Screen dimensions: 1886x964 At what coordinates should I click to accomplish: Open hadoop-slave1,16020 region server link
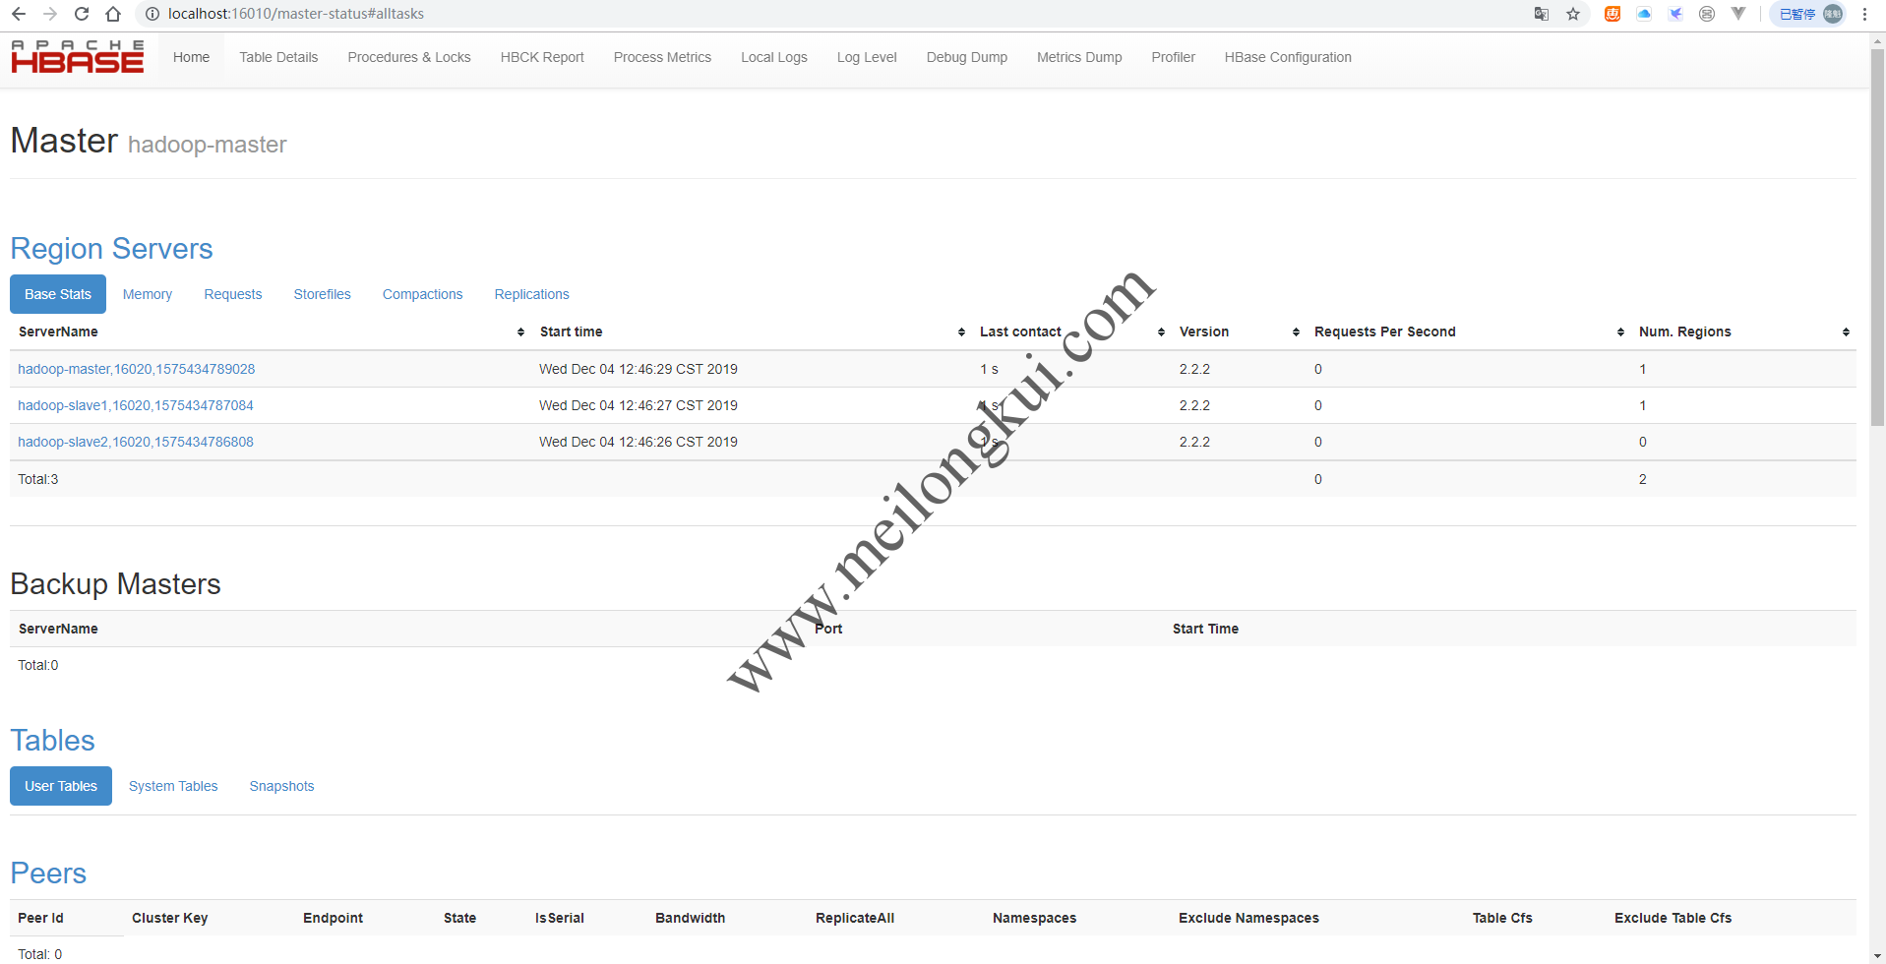click(136, 405)
